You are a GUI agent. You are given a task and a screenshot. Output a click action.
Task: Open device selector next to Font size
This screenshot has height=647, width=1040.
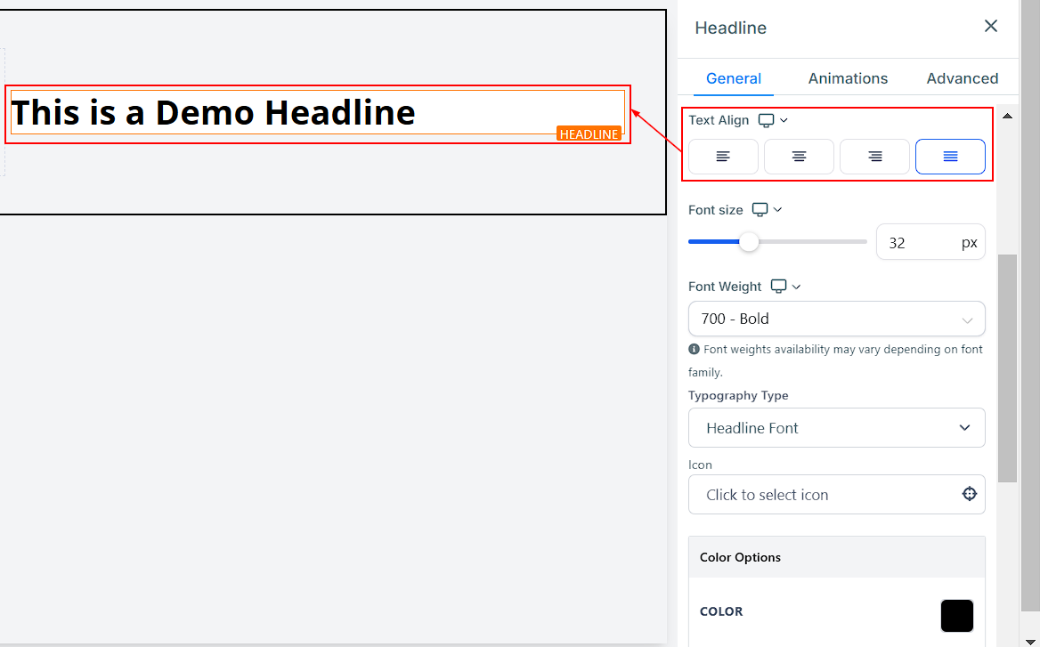(x=767, y=209)
